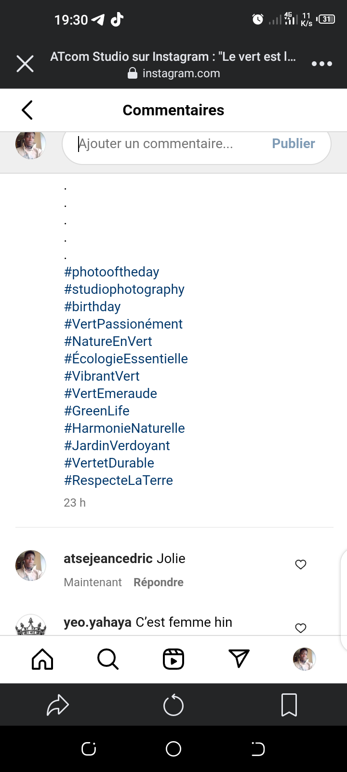Screen dimensions: 347x772
Task: Close the in-app browser tab
Action: 25,64
